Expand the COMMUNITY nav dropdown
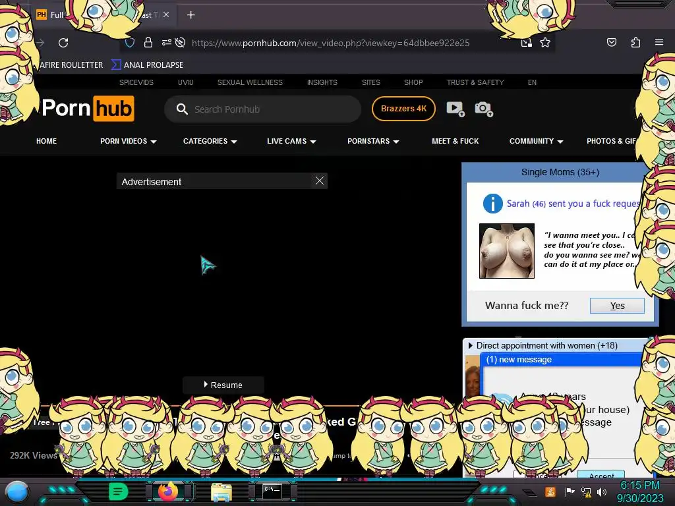Image resolution: width=675 pixels, height=506 pixels. [560, 142]
